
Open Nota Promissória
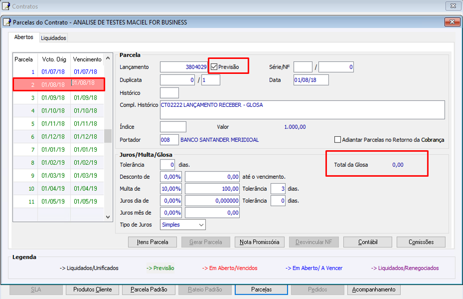point(259,242)
